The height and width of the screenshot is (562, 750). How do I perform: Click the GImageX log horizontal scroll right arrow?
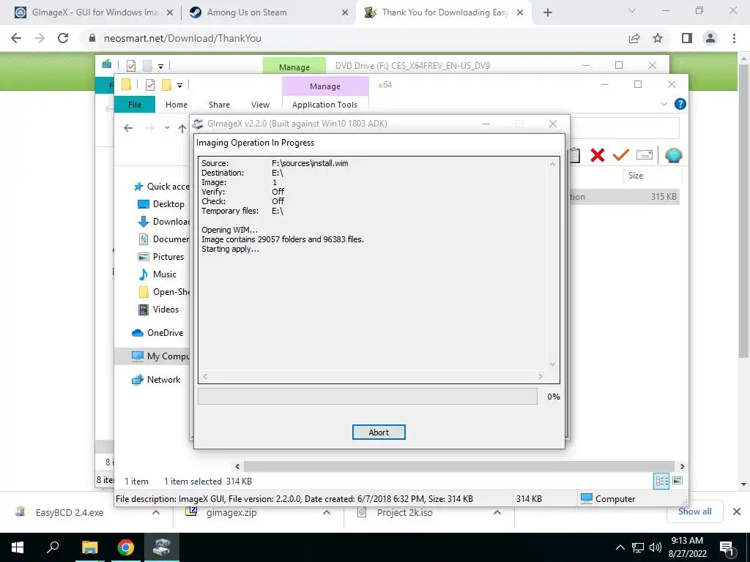click(541, 377)
